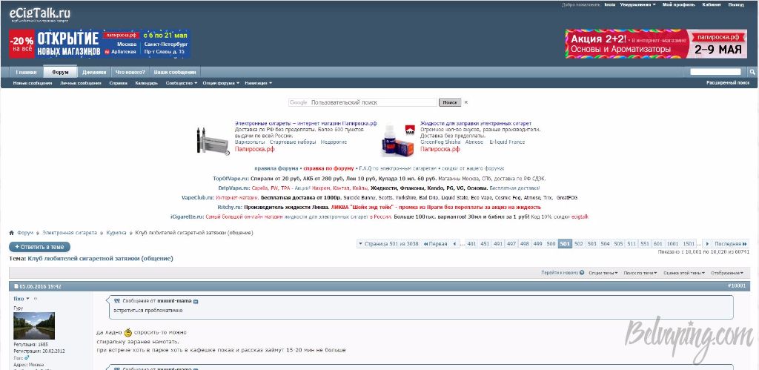
Task: Open Новые сообщения in sub-navigation
Action: point(33,83)
